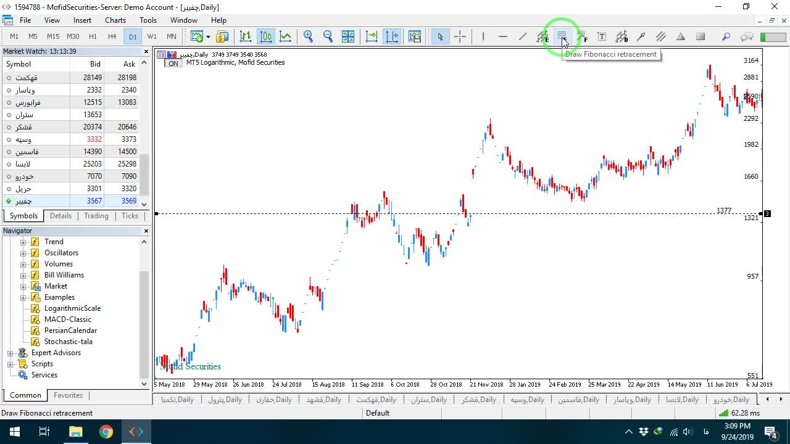Image resolution: width=790 pixels, height=444 pixels.
Task: Select the Fibonacci tool marked F
Action: 582,36
